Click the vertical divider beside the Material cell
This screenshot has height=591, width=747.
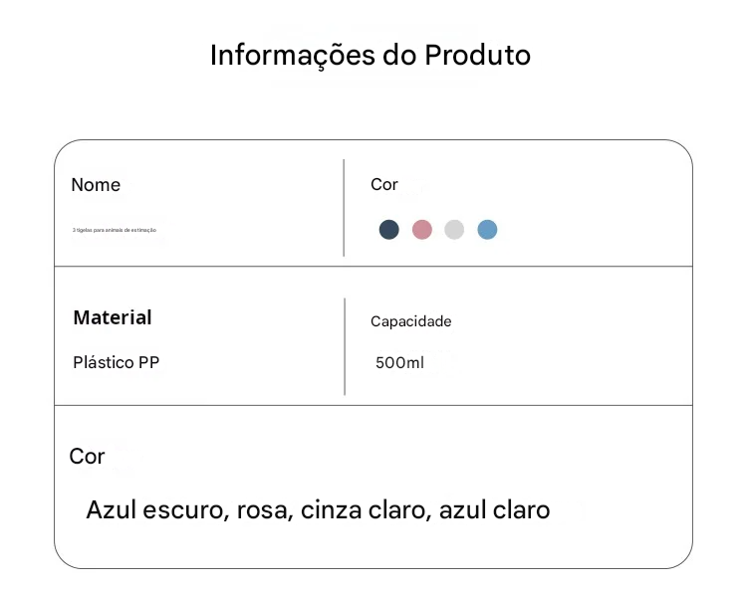coord(345,346)
